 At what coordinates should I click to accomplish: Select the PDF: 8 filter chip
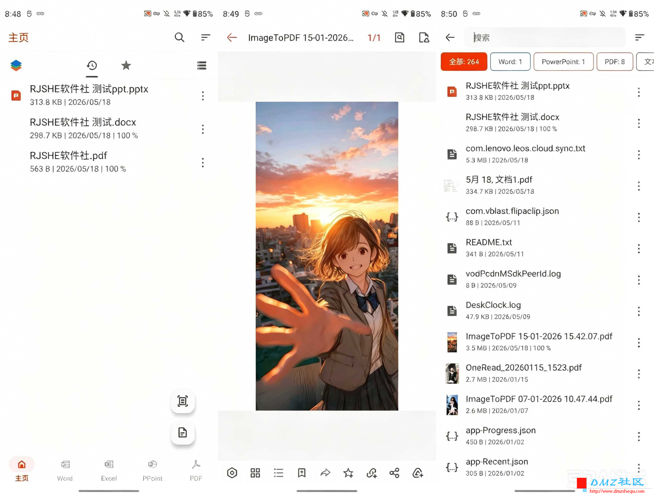click(x=615, y=62)
